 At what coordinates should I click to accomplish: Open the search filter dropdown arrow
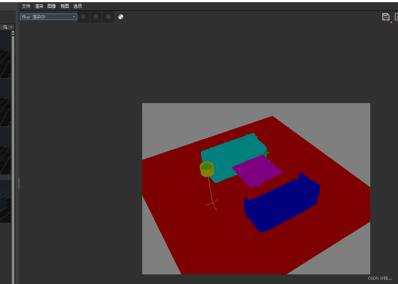(11, 27)
